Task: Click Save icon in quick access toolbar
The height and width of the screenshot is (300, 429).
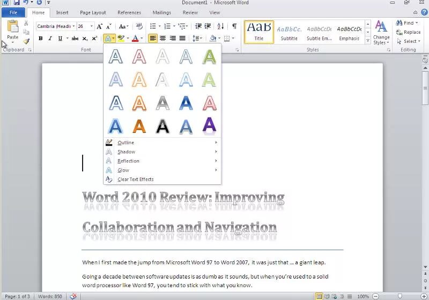Action: coord(17,3)
